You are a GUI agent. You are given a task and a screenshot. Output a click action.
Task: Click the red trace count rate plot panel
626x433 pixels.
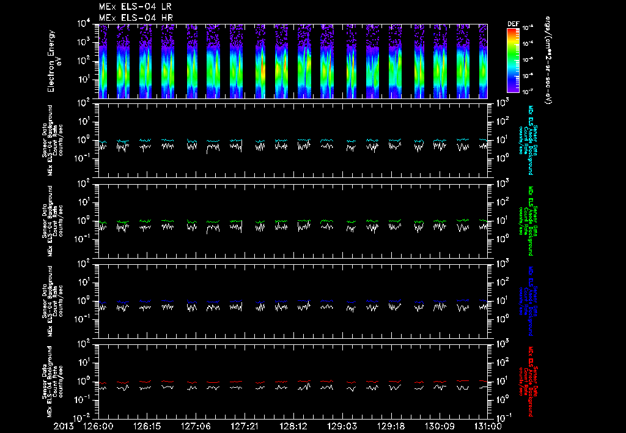click(293, 382)
